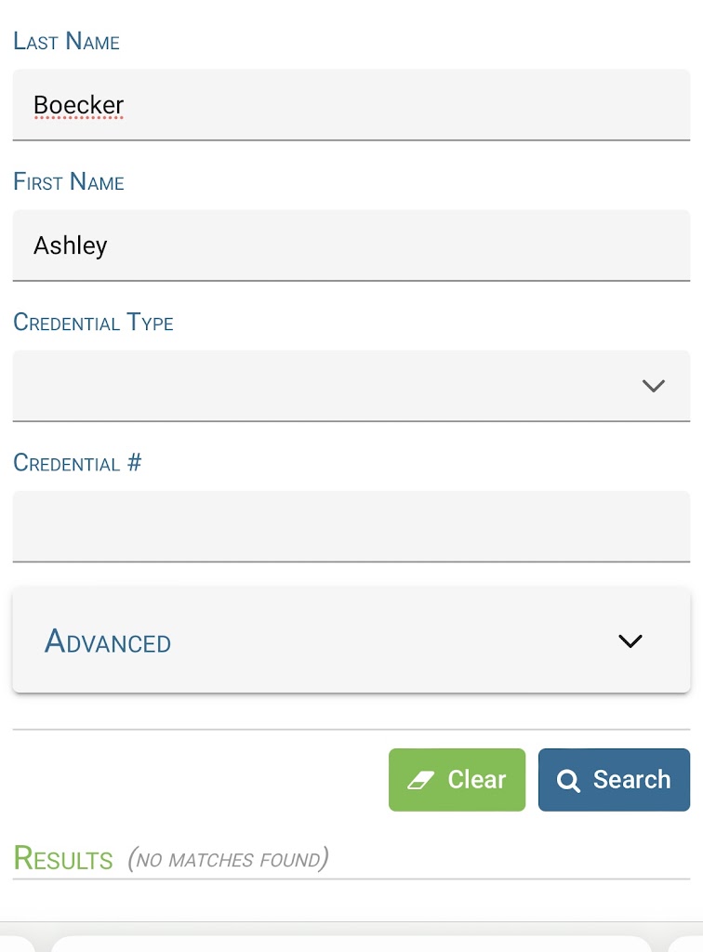Click the Last Name label
The width and height of the screenshot is (703, 952).
tap(66, 42)
